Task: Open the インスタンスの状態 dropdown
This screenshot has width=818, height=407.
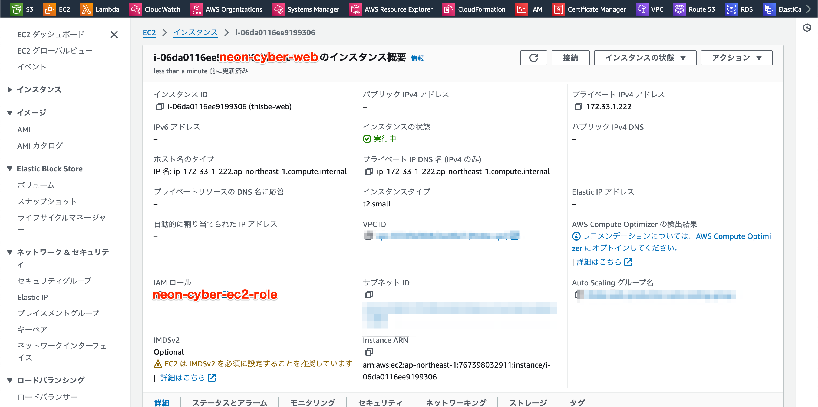Action: 645,58
